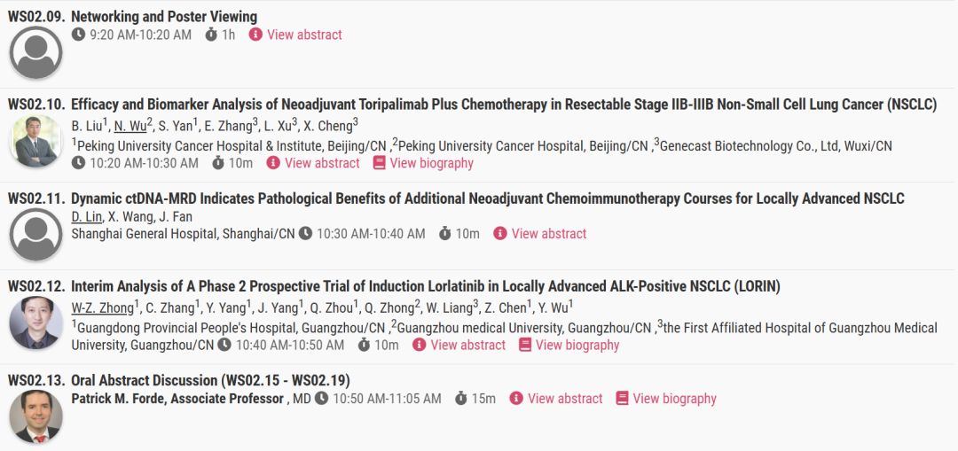
Task: View biography for the Toripalimab presentation
Action: pos(431,163)
